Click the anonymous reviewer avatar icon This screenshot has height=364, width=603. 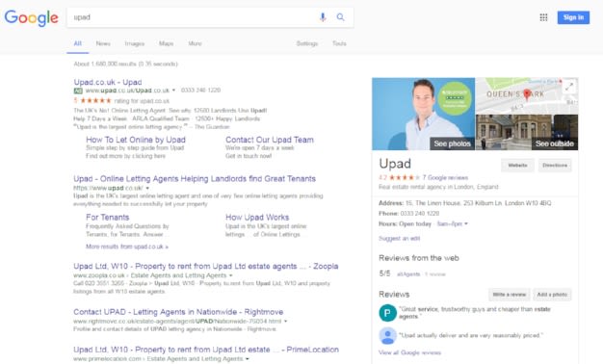click(387, 335)
